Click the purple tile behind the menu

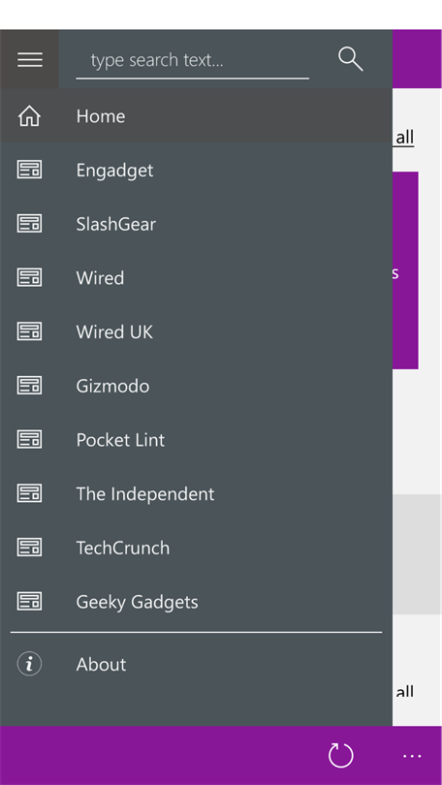tap(405, 270)
